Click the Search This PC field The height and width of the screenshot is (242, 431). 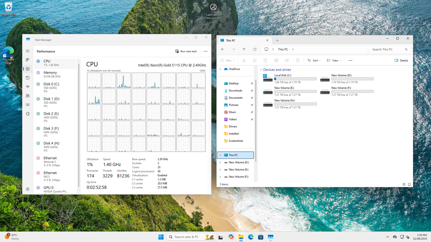click(389, 49)
